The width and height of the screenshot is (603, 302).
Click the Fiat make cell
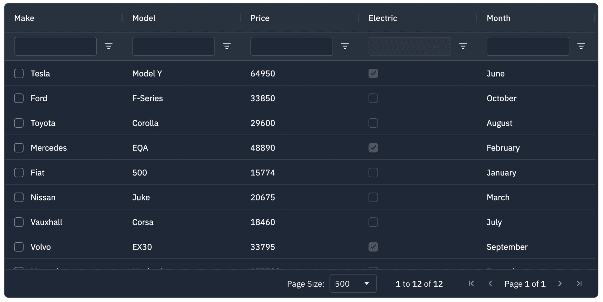pyautogui.click(x=38, y=172)
